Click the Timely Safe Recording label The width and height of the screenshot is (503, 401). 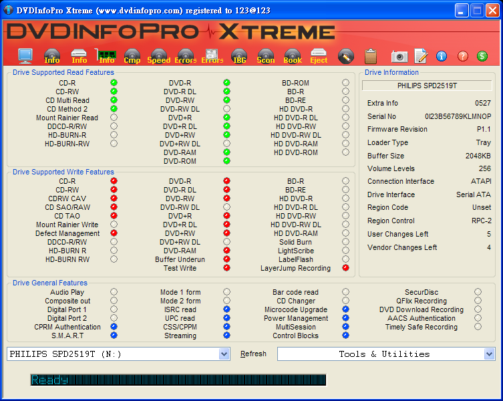click(422, 327)
